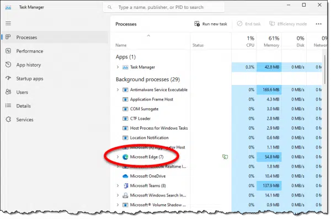Click the 54.8 MB memory value
The width and height of the screenshot is (331, 219).
[272, 157]
